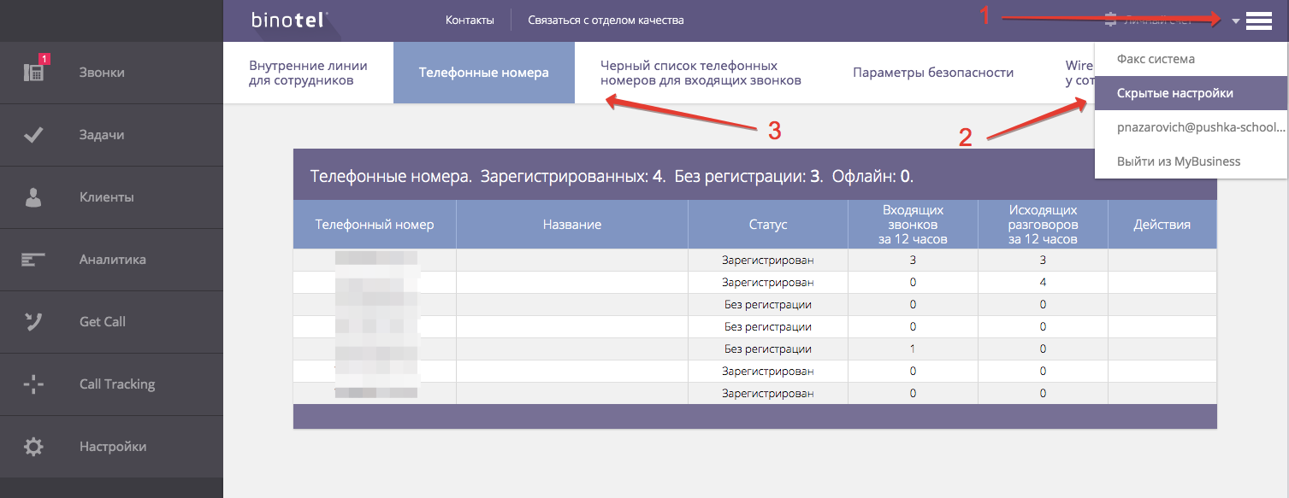Open Клиенты using the person icon
The width and height of the screenshot is (1289, 498).
(34, 196)
